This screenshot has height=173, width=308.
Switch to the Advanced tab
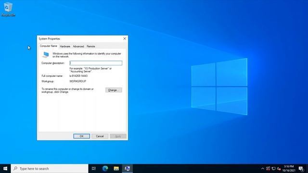78,46
